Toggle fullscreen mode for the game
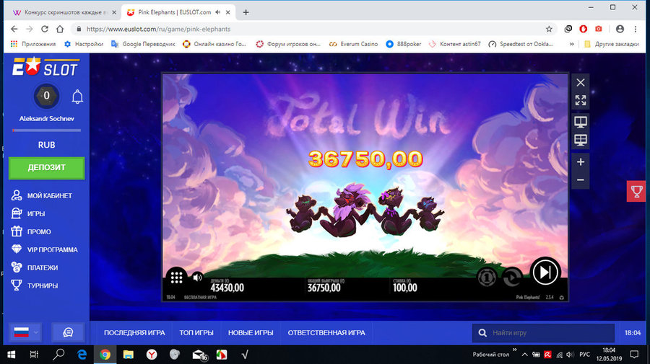Screen dimensions: 650x364 click(581, 101)
